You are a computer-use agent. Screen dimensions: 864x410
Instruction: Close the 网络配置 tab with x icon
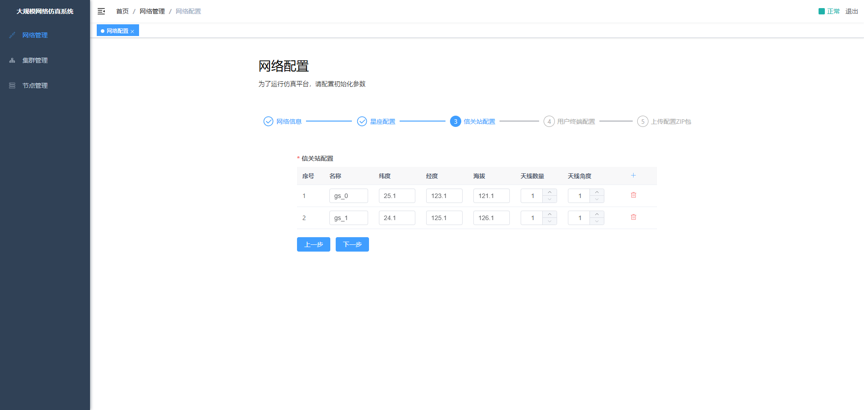[132, 32]
